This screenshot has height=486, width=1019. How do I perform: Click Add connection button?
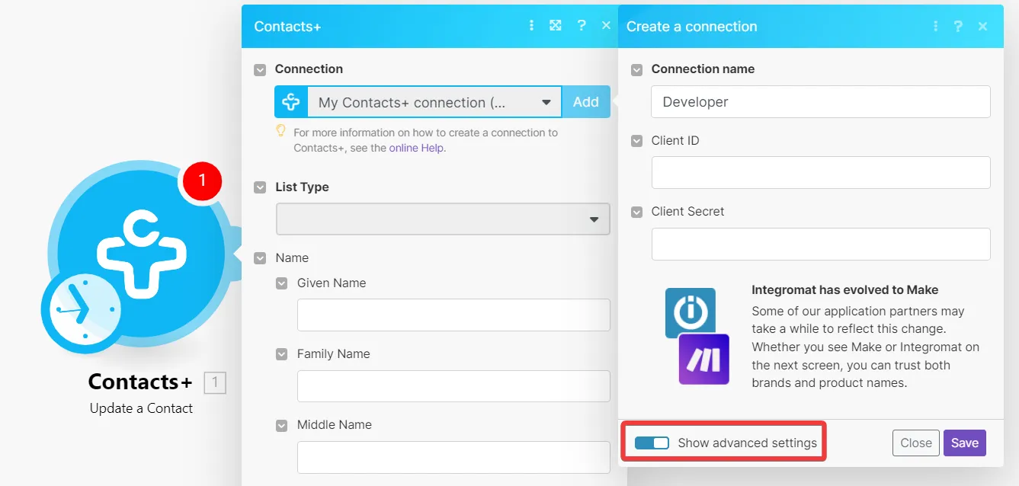[x=586, y=102]
